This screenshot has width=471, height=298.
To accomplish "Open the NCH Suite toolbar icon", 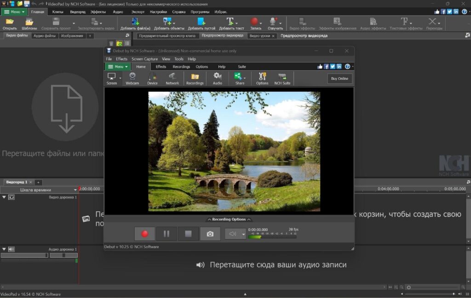I will click(282, 79).
